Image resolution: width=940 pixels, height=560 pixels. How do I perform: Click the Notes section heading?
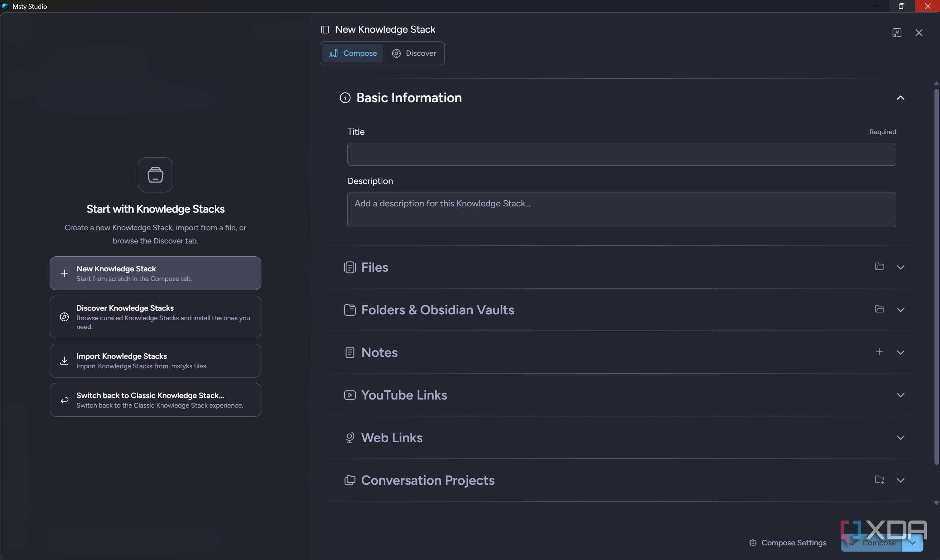pyautogui.click(x=379, y=353)
